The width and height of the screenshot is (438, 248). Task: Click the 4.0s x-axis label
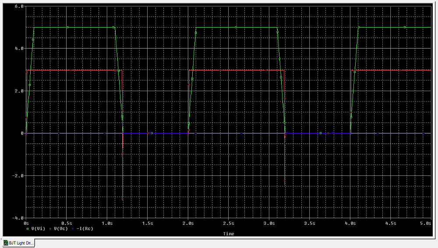[x=350, y=223]
